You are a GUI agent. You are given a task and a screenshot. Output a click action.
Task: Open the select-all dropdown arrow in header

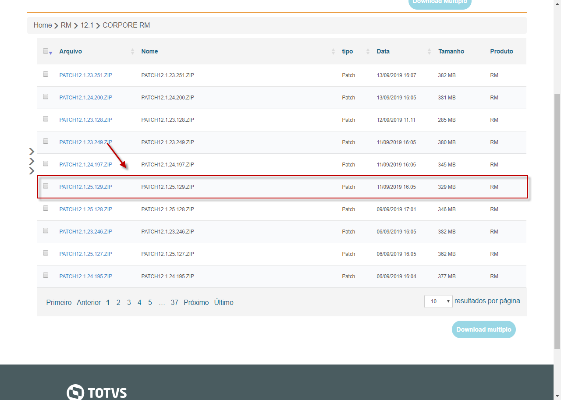click(51, 53)
